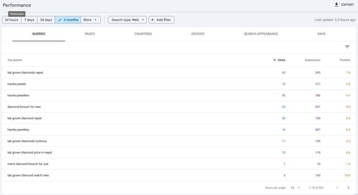Select the 3 months date range
Viewport: 358px width, 195px height.
pos(68,20)
